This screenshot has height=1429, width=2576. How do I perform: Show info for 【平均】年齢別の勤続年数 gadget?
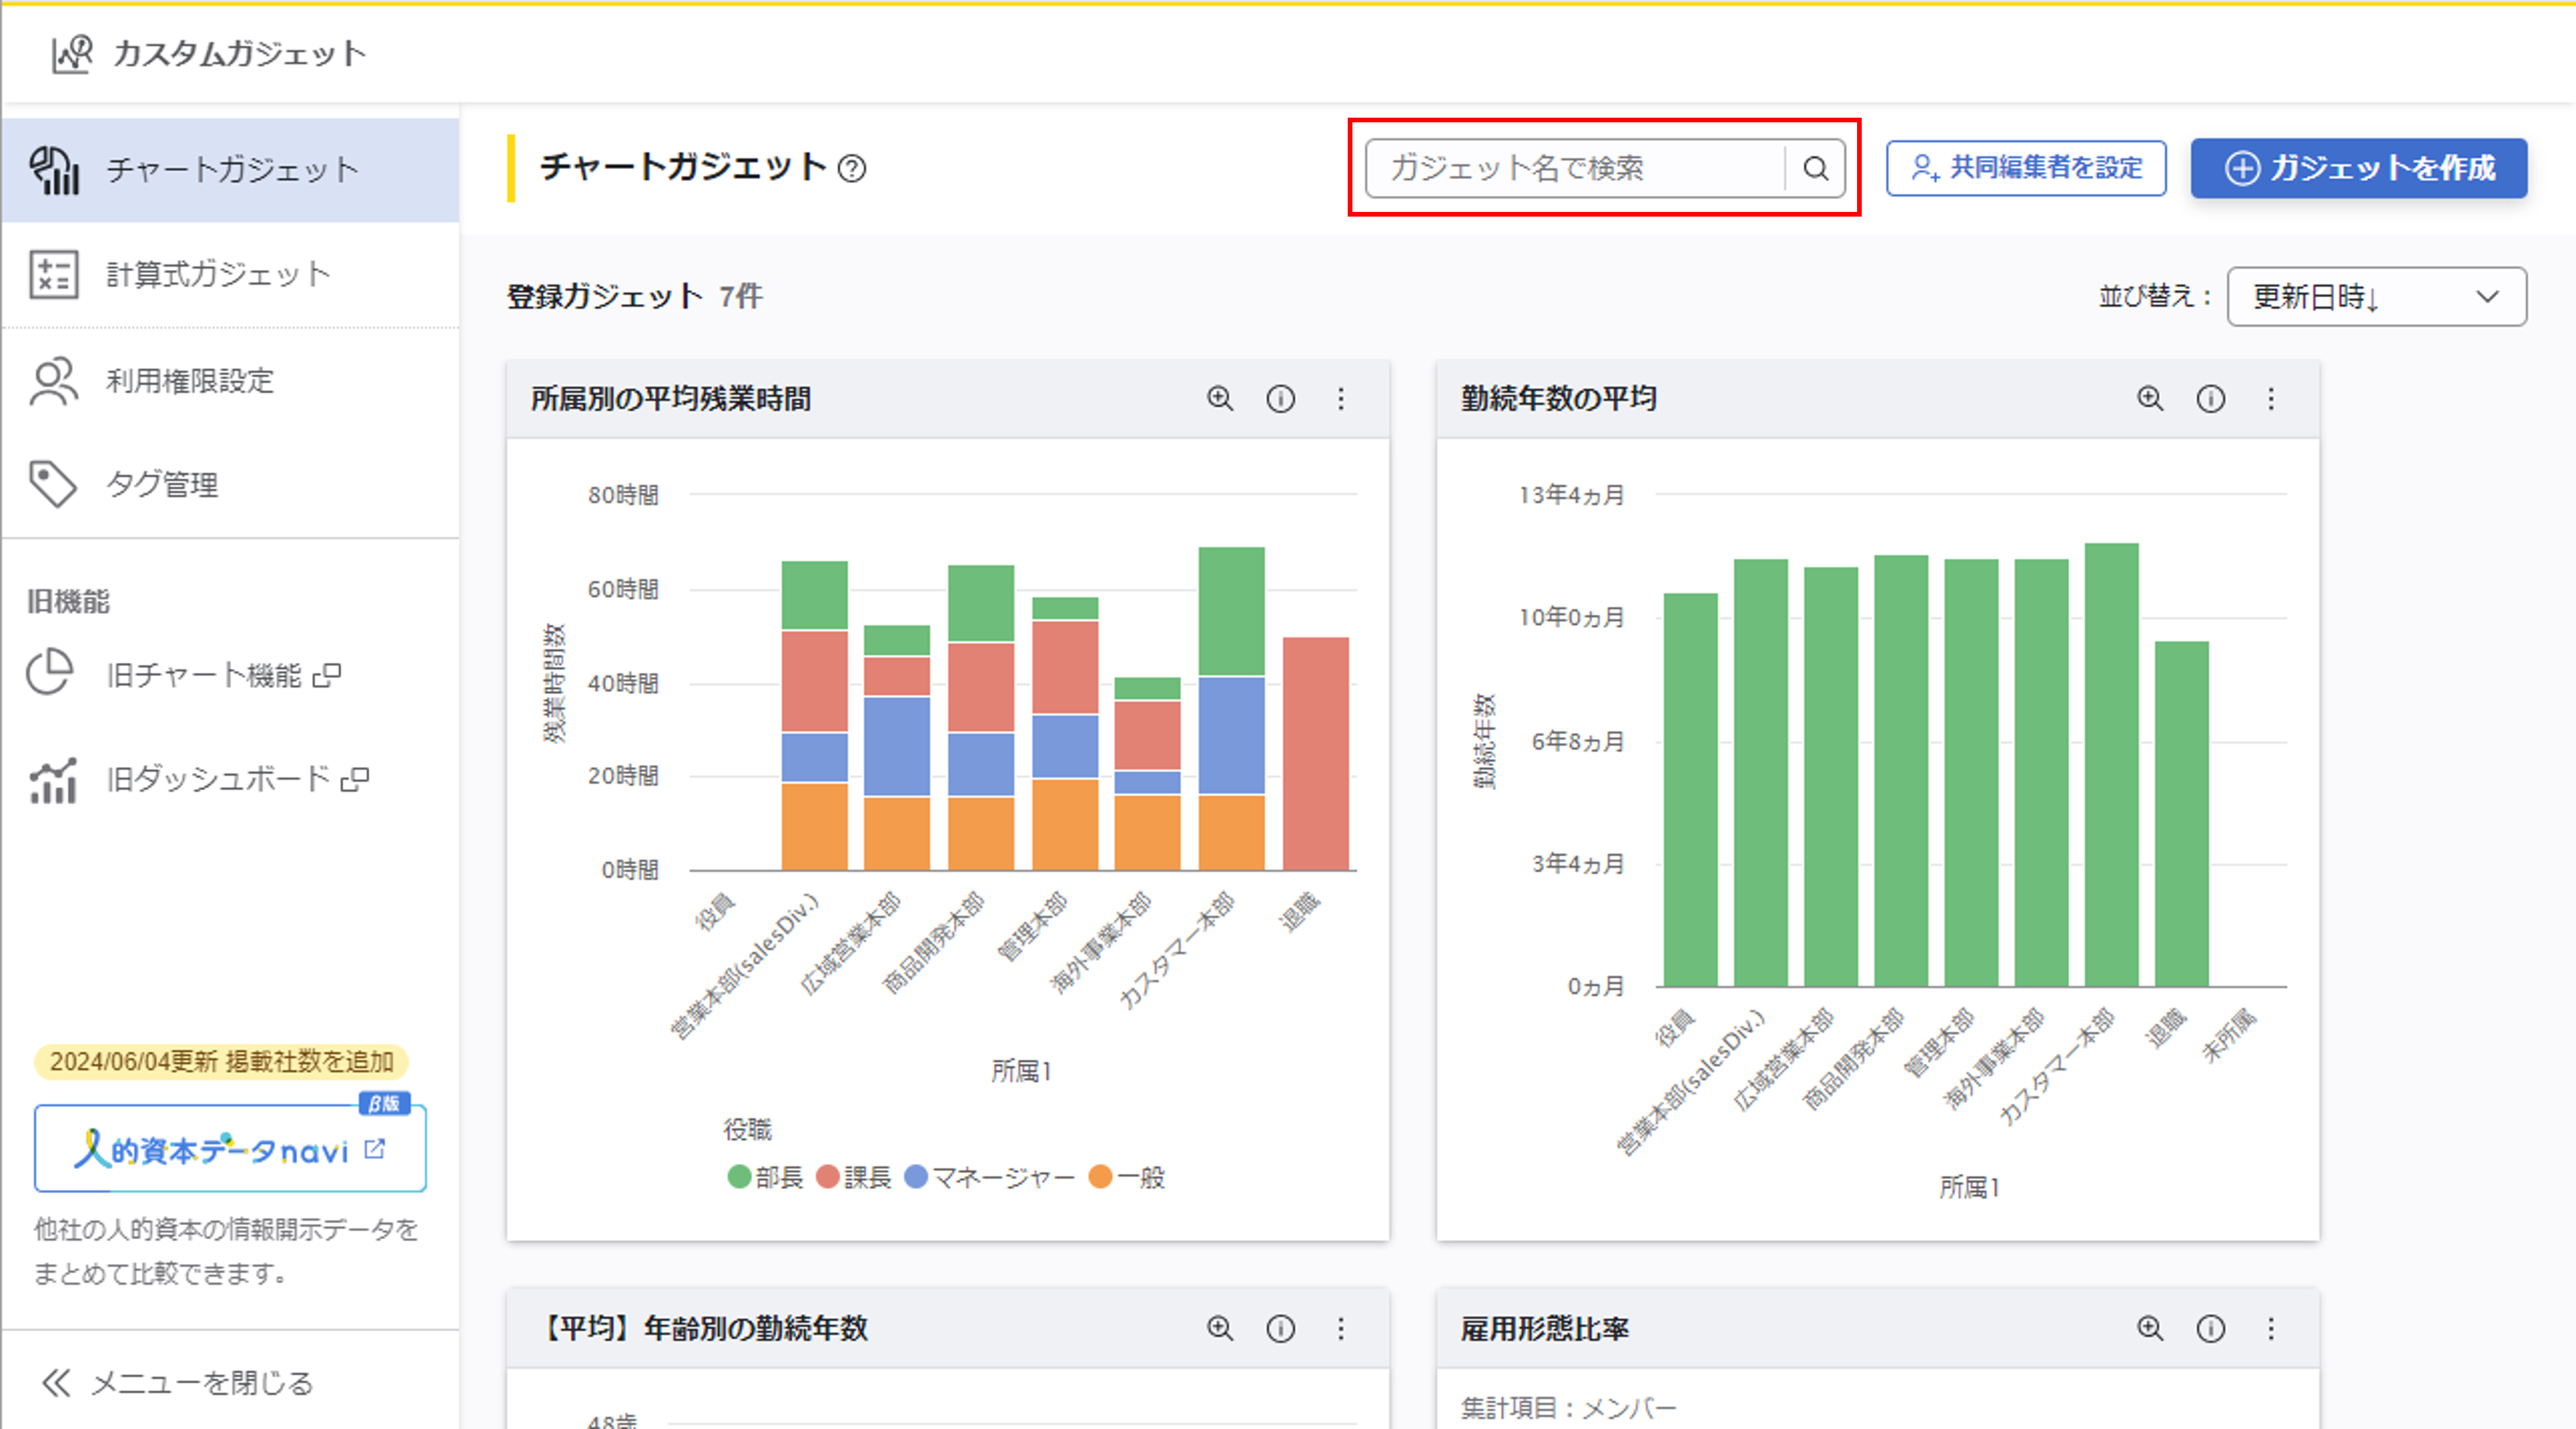[x=1280, y=1328]
